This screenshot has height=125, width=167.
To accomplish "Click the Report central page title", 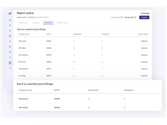I will 25,13.
